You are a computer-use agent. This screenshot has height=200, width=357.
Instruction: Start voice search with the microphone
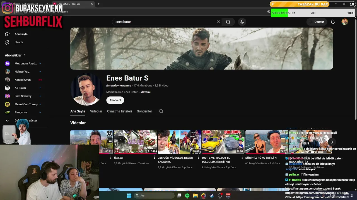click(x=242, y=22)
